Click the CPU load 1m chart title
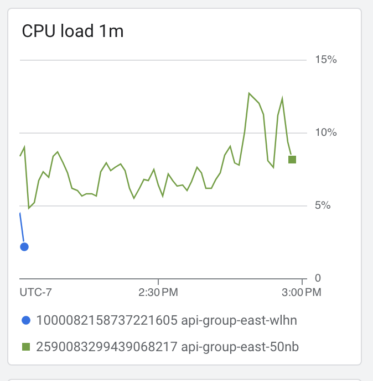This screenshot has height=381, width=373. [73, 31]
